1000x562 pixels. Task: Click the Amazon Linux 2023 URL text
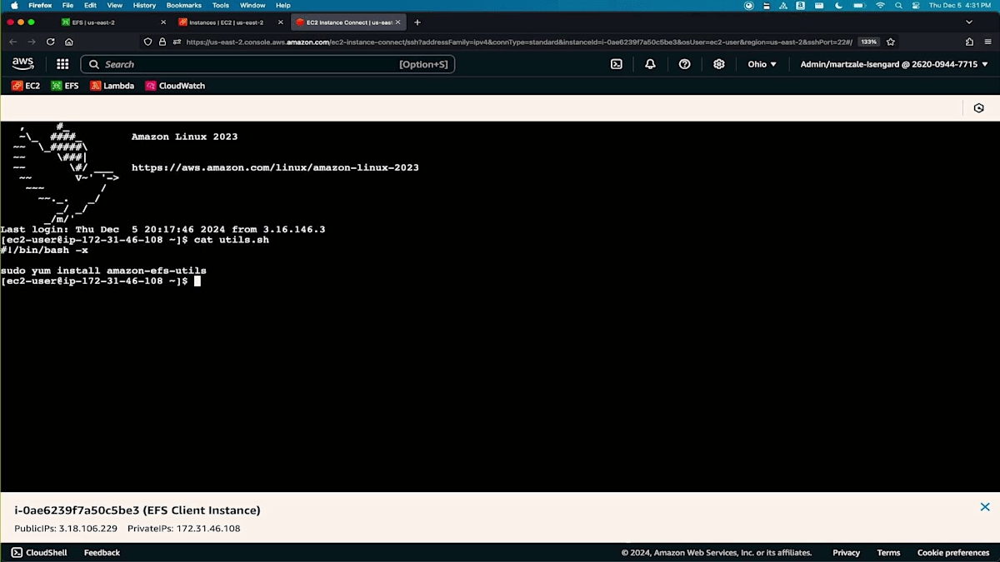click(275, 167)
